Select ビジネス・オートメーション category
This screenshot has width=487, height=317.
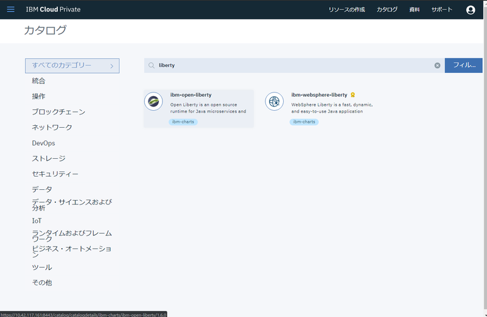(72, 251)
